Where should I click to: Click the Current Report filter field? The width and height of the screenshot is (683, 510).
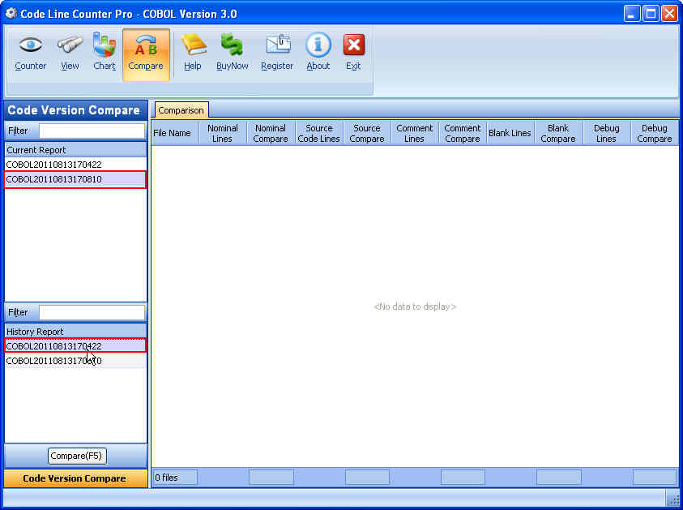(x=92, y=131)
